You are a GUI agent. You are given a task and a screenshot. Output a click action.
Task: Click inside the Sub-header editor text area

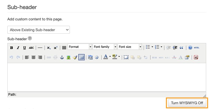coord(107,77)
